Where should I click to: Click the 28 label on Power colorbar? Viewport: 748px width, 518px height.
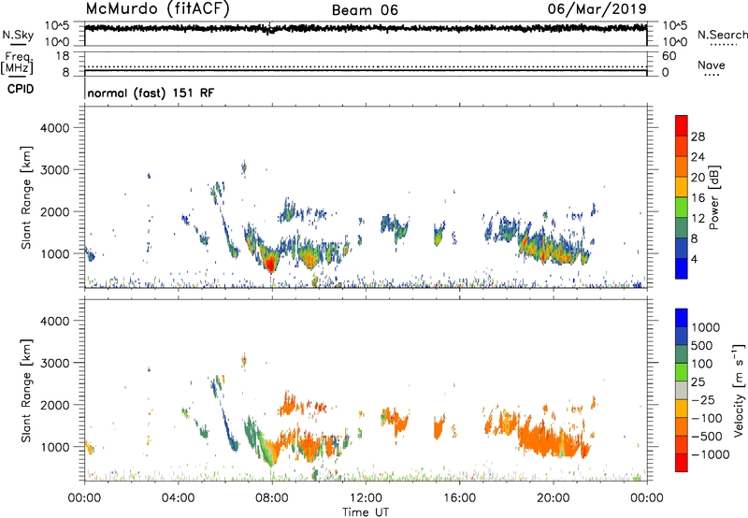coord(698,137)
